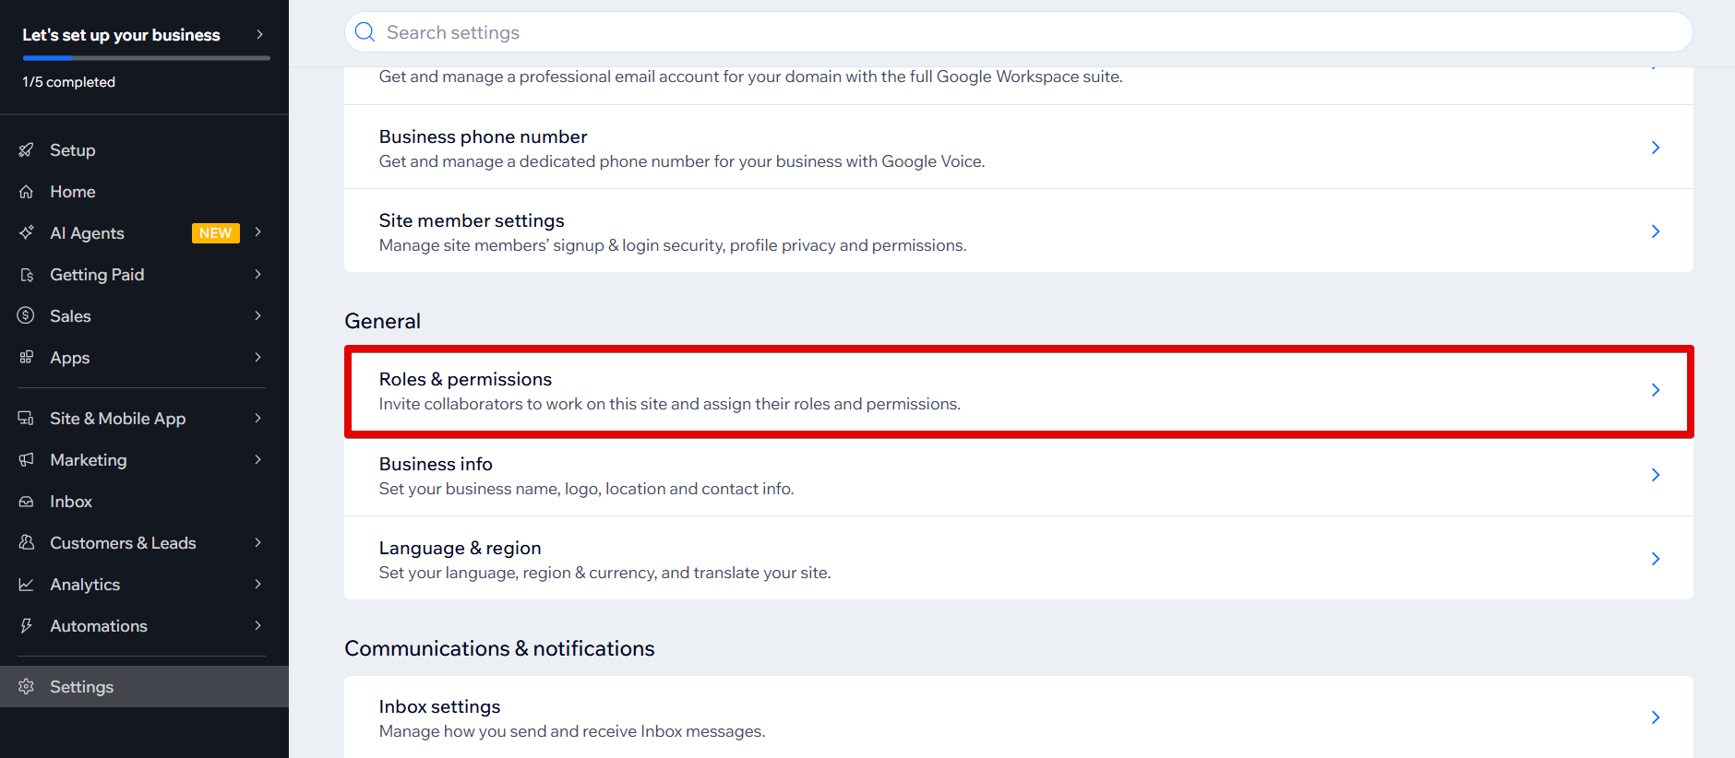Click the Setup rocket icon
This screenshot has width=1735, height=758.
26,150
